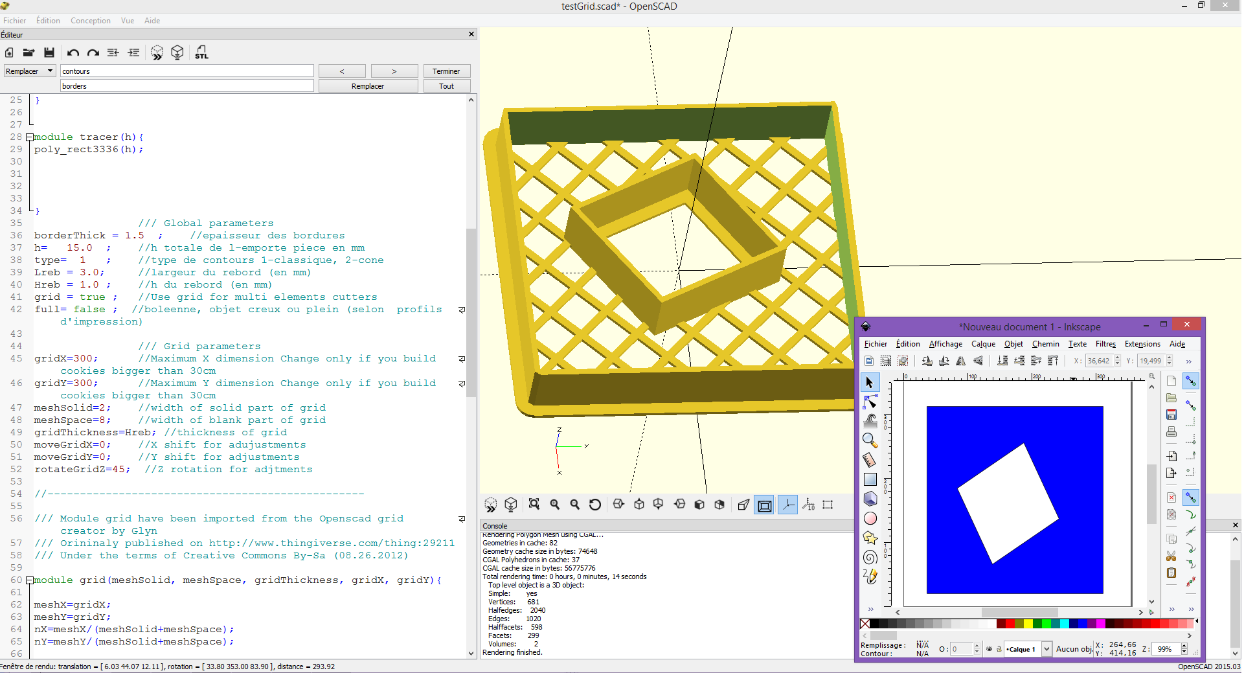Viewport: 1244px width, 673px height.
Task: Expand the overflowing Inkscape toolbar chevron
Action: [1189, 361]
